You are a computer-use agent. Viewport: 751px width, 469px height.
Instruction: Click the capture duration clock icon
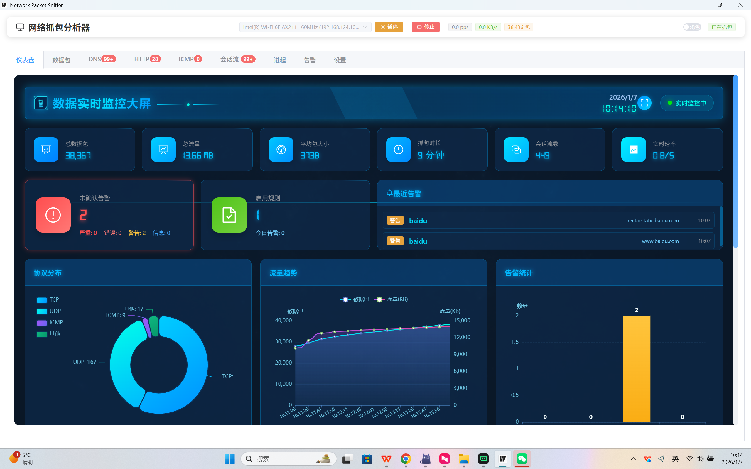[x=398, y=150]
